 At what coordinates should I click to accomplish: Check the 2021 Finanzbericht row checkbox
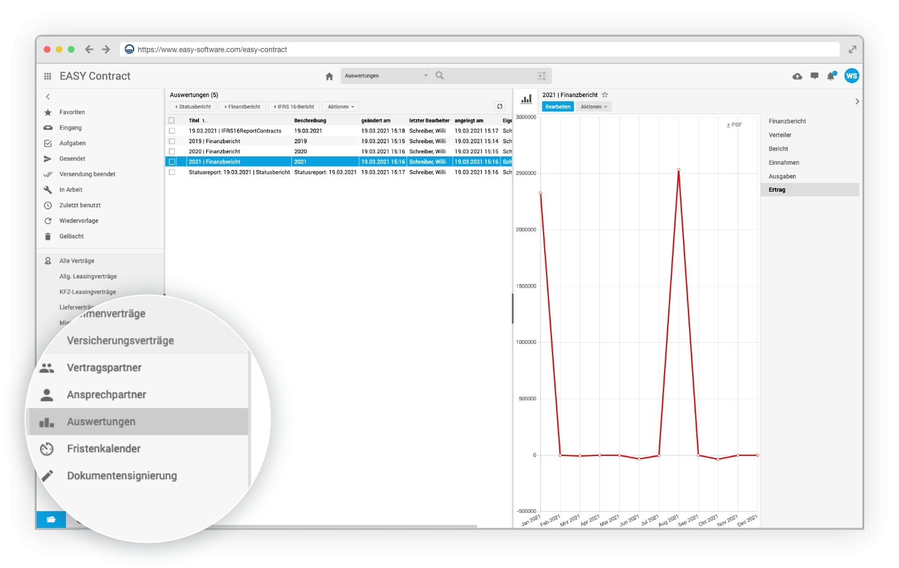[172, 162]
